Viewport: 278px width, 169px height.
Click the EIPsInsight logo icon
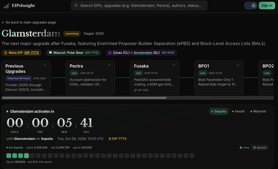pyautogui.click(x=7, y=6)
